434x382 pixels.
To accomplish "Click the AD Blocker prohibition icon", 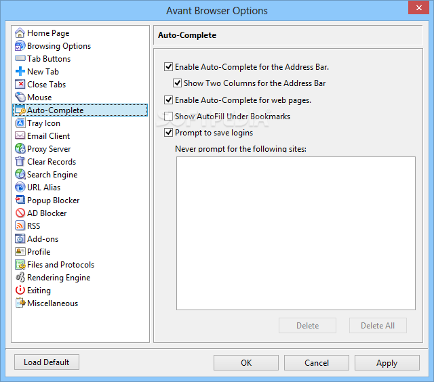I will point(20,213).
